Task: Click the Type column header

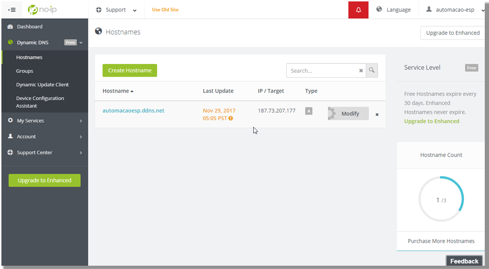Action: tap(311, 91)
